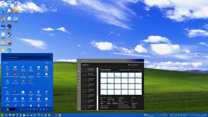Switch to Task Manager Users tab

(79, 81)
